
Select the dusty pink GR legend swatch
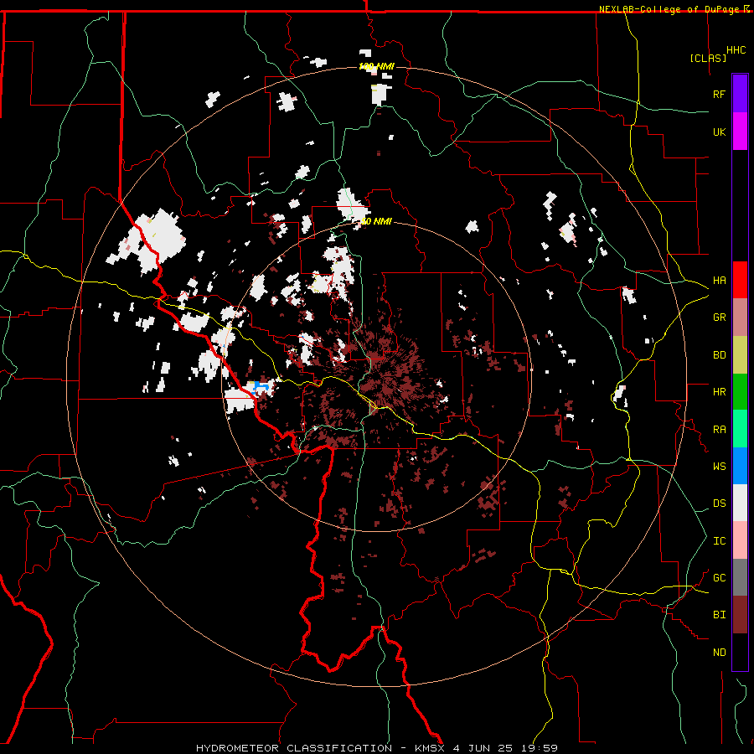point(740,317)
